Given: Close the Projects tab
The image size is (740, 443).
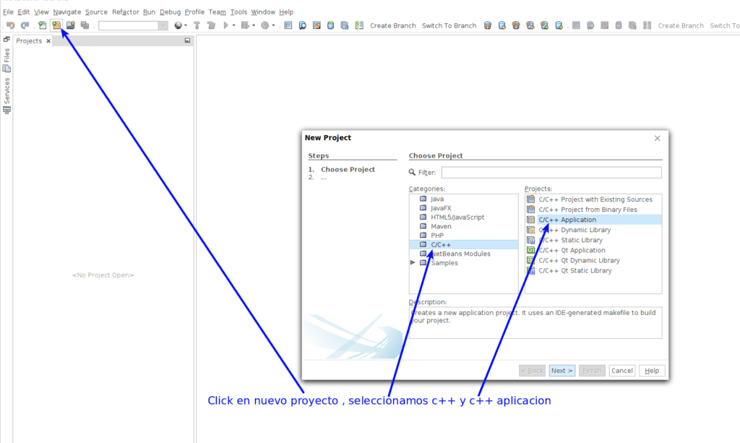Looking at the screenshot, I should coord(48,41).
